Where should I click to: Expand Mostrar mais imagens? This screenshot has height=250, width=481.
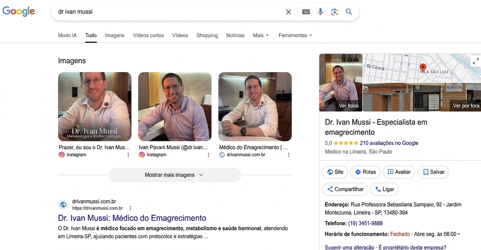pyautogui.click(x=175, y=175)
